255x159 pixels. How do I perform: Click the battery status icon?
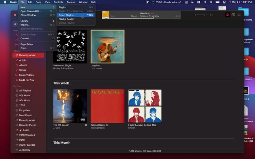[x=218, y=2]
